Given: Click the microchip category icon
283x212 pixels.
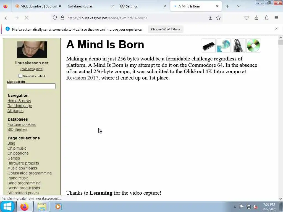Looking at the screenshot, I should coord(209,46).
